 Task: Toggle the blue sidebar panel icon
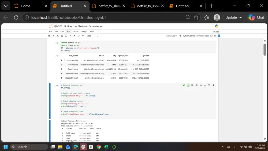219,36
